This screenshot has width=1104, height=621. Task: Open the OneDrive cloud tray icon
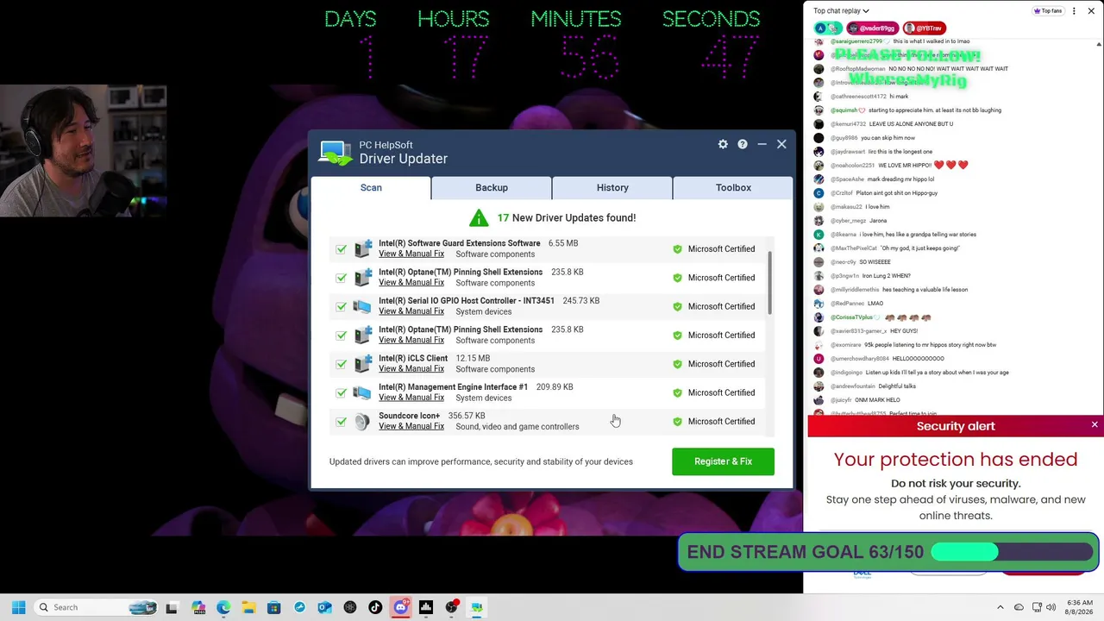click(1019, 607)
